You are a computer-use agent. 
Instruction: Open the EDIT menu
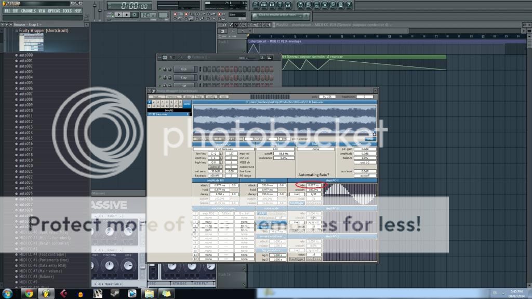pos(16,11)
